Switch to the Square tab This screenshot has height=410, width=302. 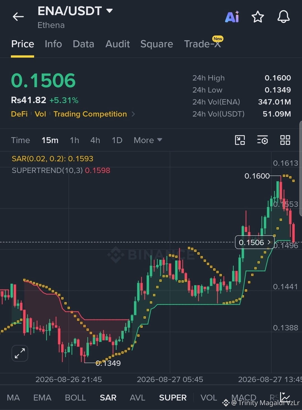(x=157, y=44)
